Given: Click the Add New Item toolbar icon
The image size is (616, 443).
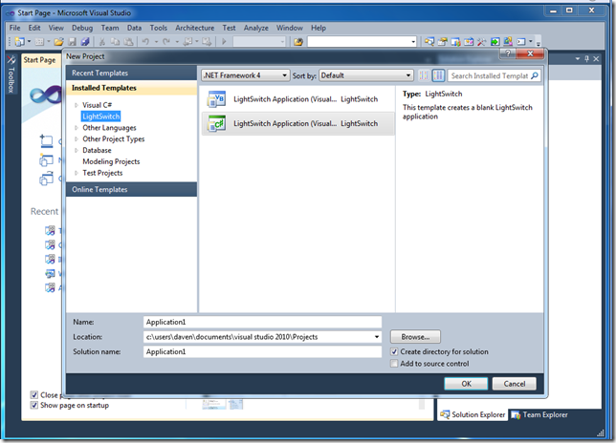Looking at the screenshot, I should [x=39, y=42].
